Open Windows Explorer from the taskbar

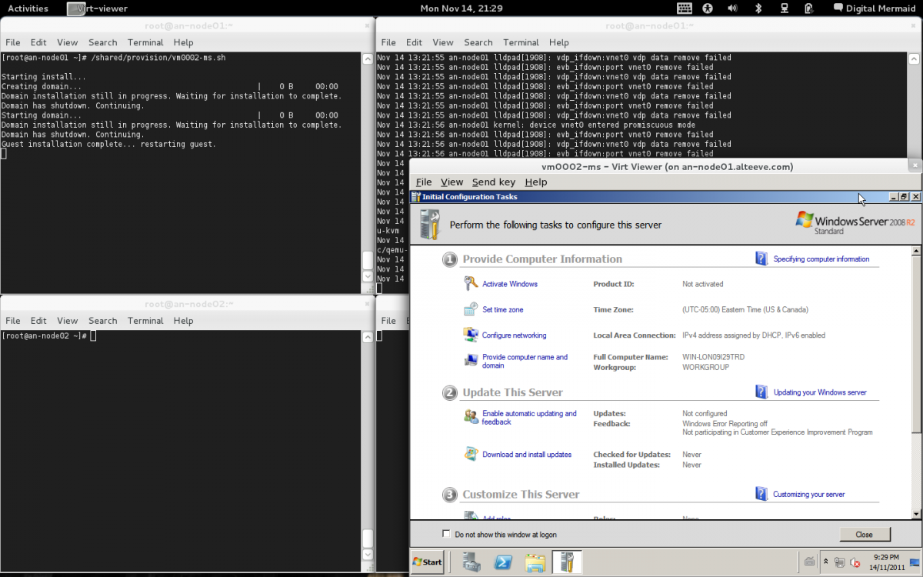[x=535, y=562]
